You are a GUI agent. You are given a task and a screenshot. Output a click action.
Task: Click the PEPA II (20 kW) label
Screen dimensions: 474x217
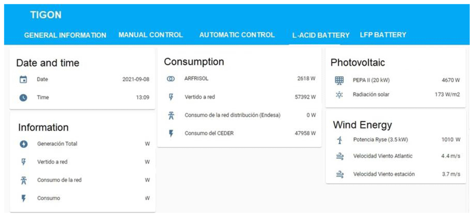point(371,81)
